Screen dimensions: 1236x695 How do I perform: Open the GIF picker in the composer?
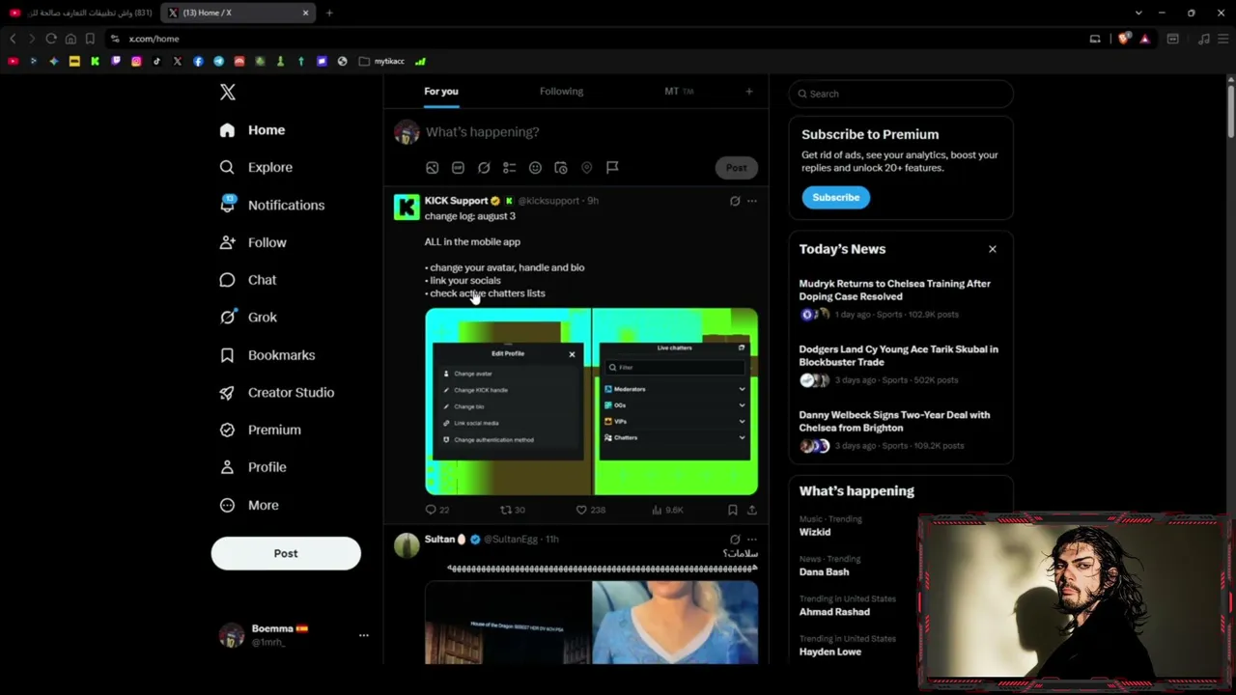pyautogui.click(x=458, y=168)
